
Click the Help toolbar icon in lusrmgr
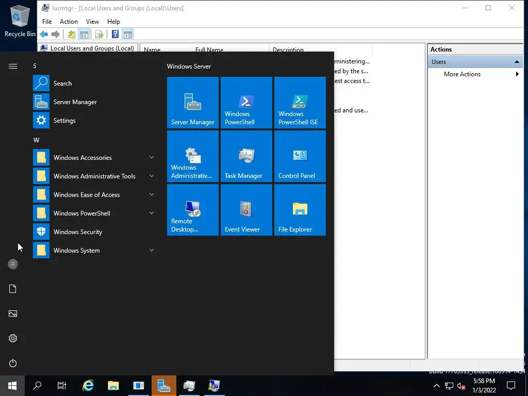tap(115, 34)
